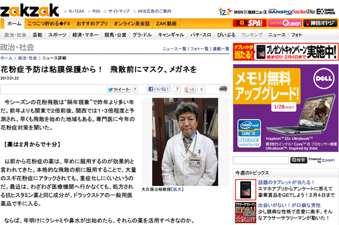Open 政治・社会 category menu

pyautogui.click(x=15, y=35)
